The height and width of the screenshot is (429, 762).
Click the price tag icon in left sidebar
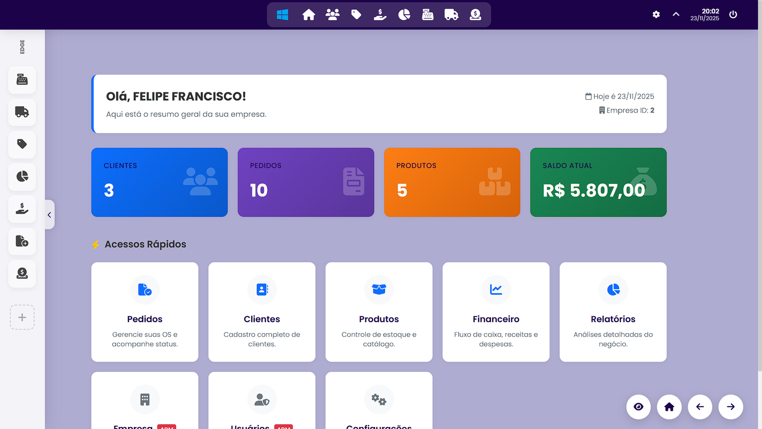click(22, 144)
